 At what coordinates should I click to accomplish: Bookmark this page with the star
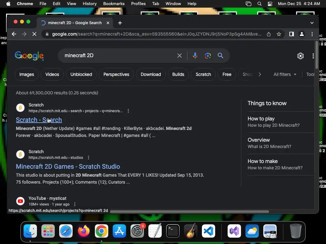279,34
